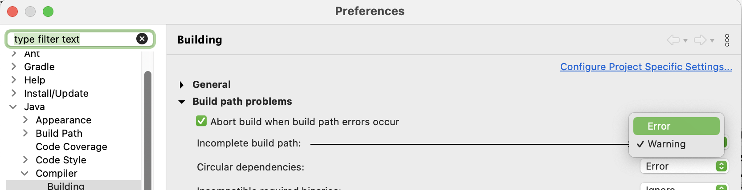The width and height of the screenshot is (742, 190).
Task: Open Configure Project Specific Settings link
Action: click(x=646, y=67)
